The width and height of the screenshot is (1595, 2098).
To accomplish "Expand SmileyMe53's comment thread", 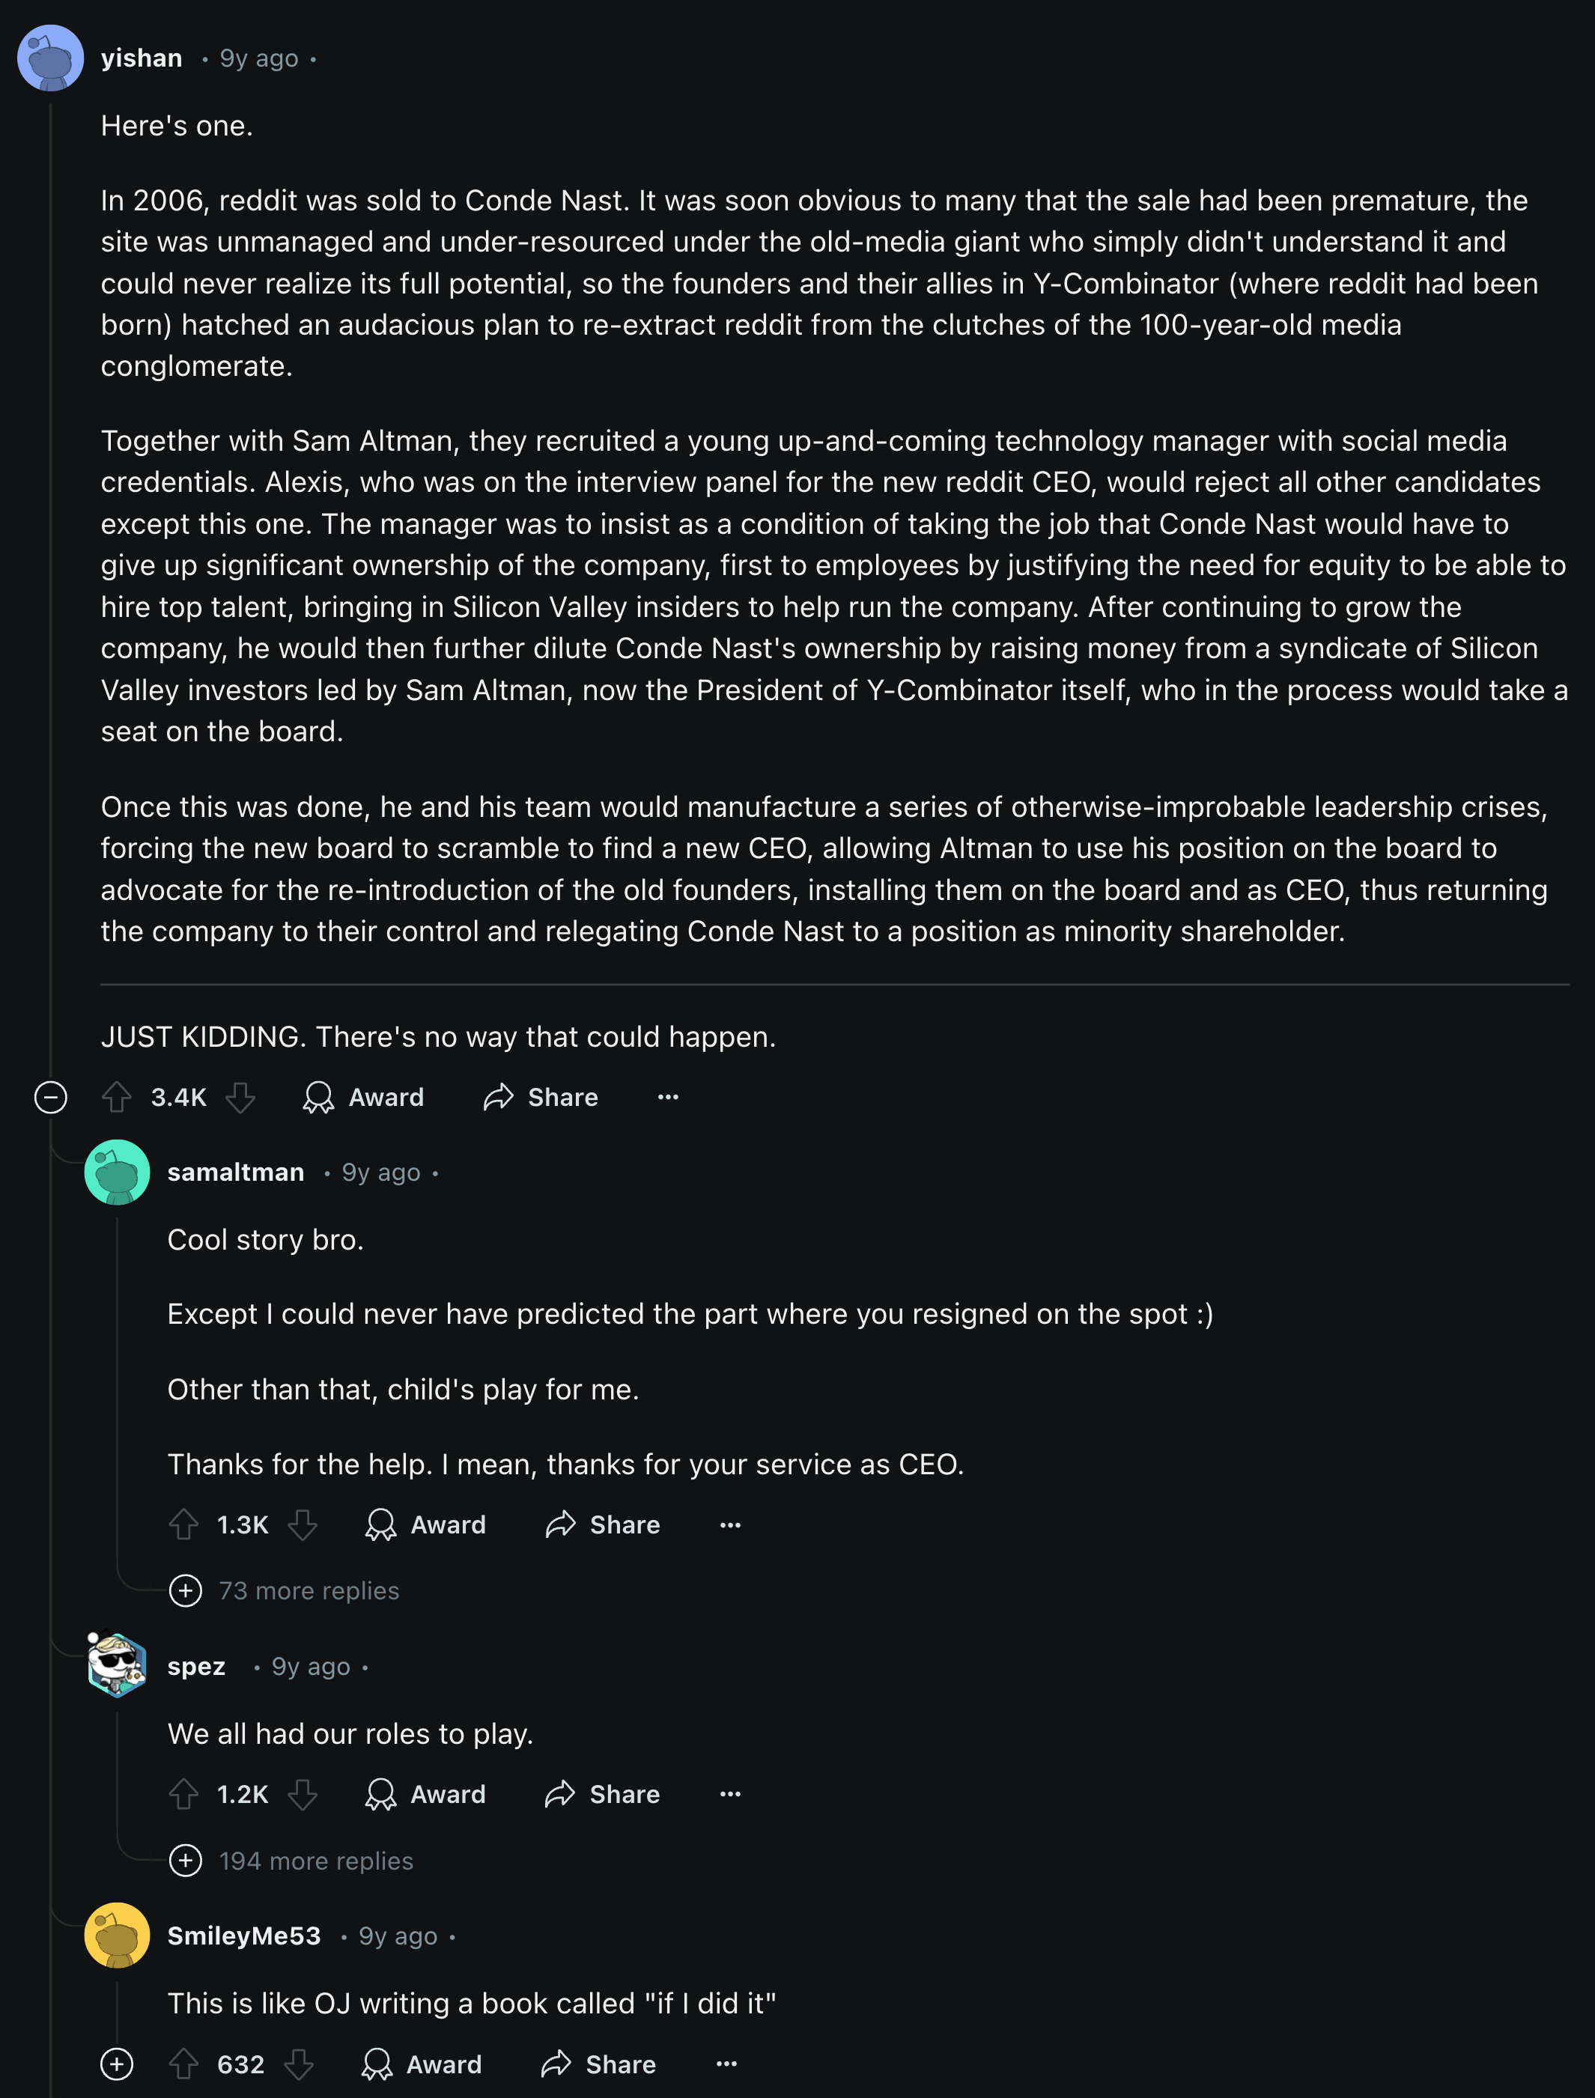I will (x=117, y=2064).
